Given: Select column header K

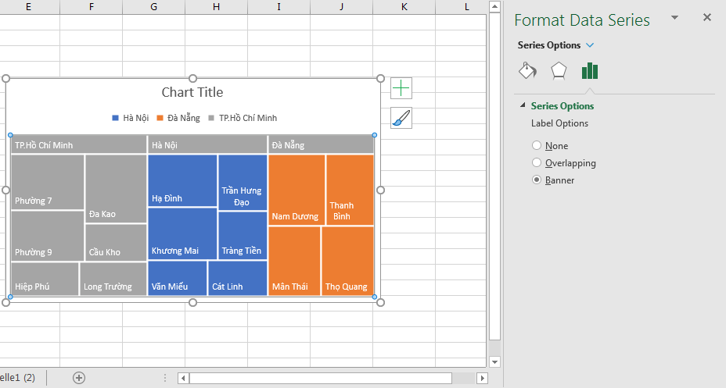Looking at the screenshot, I should coord(404,7).
